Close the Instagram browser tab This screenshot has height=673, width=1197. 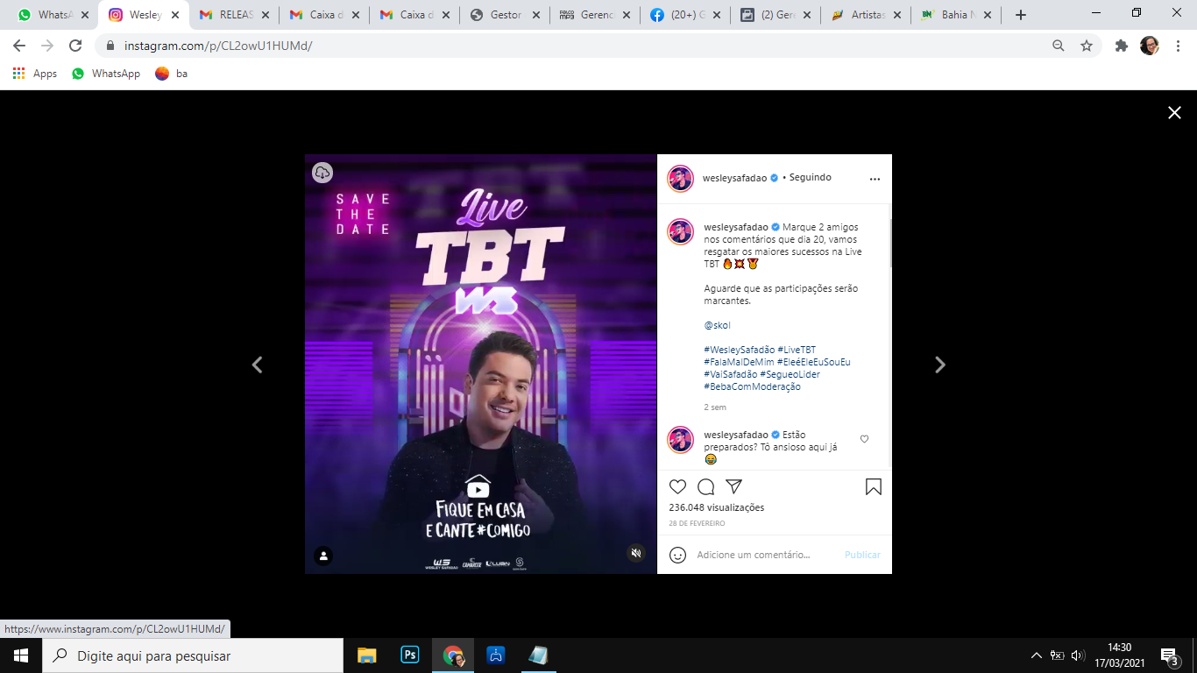[174, 15]
